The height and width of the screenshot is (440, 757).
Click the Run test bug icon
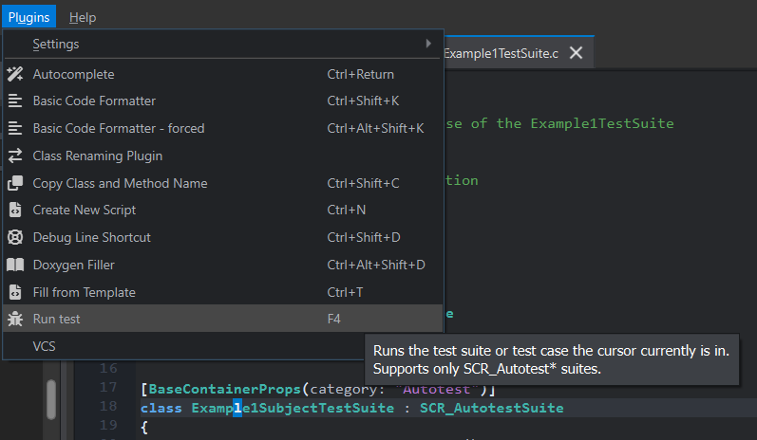point(15,320)
